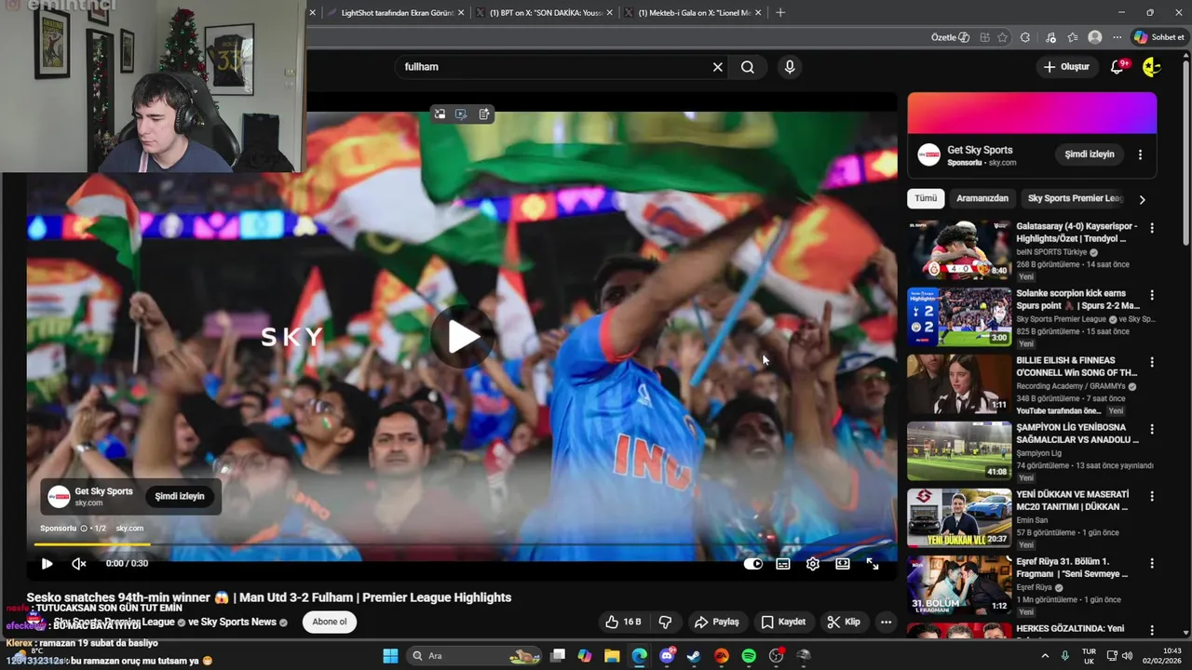Open menu for the Billie Eilish video

click(1152, 362)
